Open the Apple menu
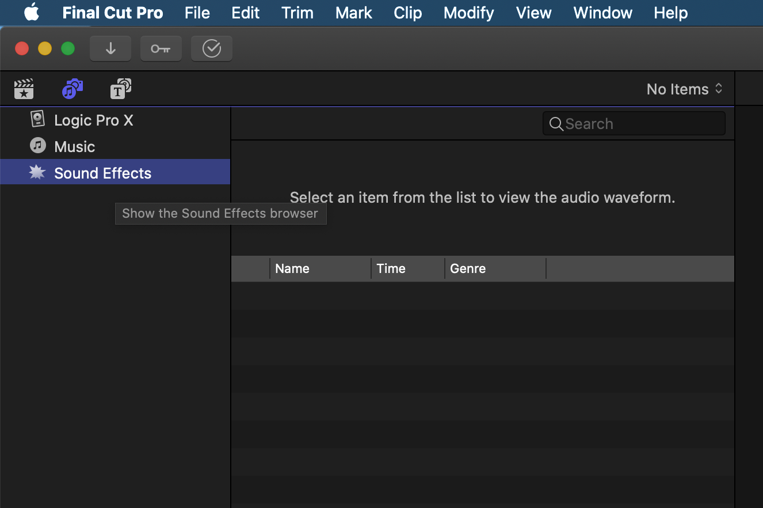This screenshot has width=763, height=508. click(x=32, y=13)
